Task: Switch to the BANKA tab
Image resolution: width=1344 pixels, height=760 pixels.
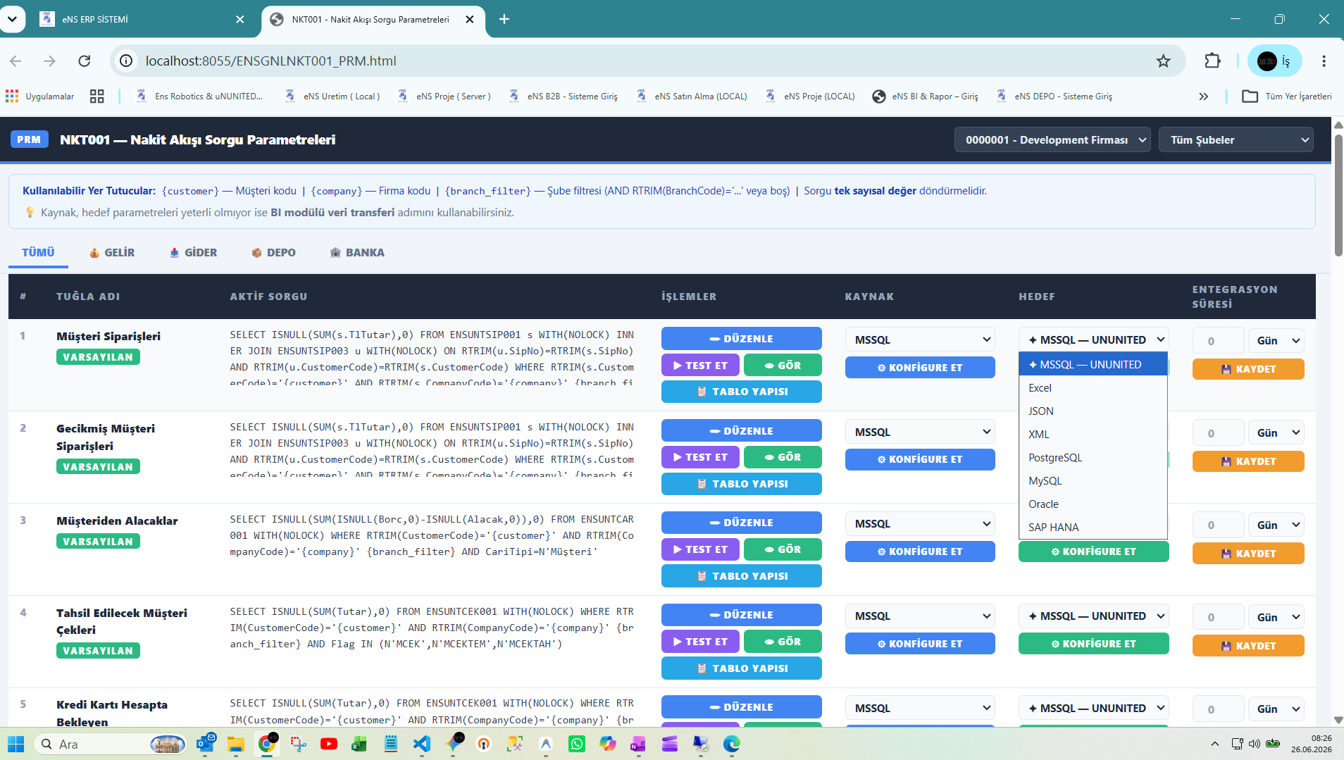Action: coord(357,252)
